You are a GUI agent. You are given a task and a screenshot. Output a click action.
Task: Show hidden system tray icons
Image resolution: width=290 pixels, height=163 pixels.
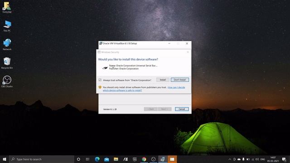pyautogui.click(x=230, y=159)
